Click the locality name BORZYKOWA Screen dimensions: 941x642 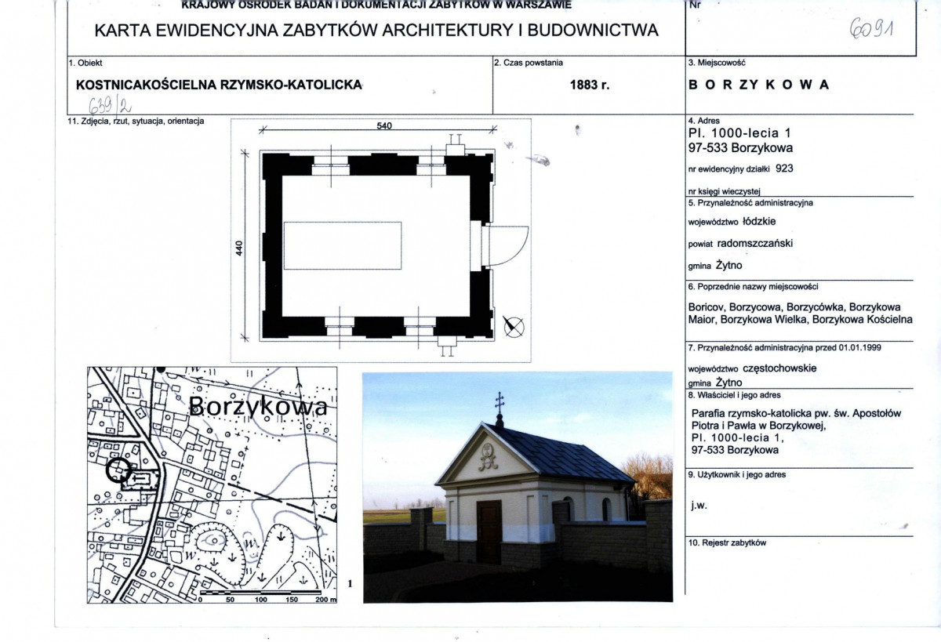tap(758, 84)
